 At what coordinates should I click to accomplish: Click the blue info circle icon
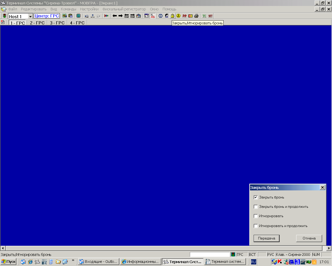coord(161,16)
